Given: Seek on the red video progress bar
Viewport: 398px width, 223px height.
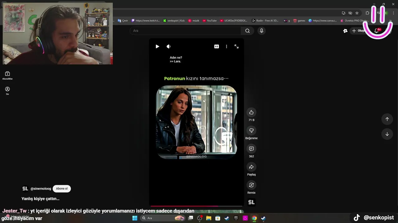Looking at the screenshot, I should click(x=196, y=206).
